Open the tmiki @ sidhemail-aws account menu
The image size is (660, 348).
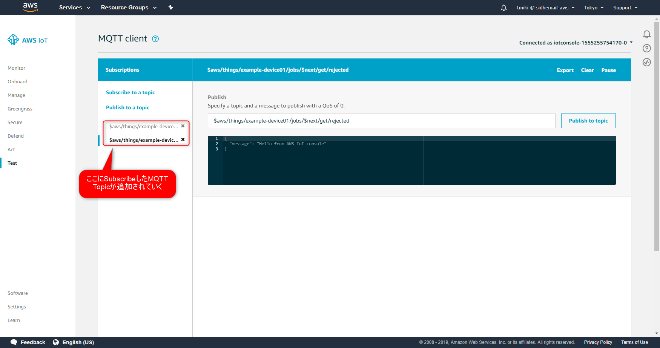[x=546, y=8]
